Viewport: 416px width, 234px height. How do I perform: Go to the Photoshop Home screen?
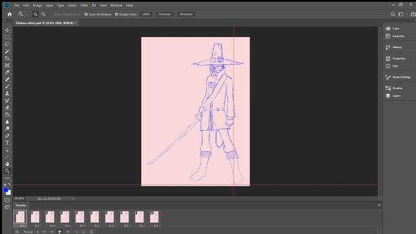pyautogui.click(x=10, y=14)
